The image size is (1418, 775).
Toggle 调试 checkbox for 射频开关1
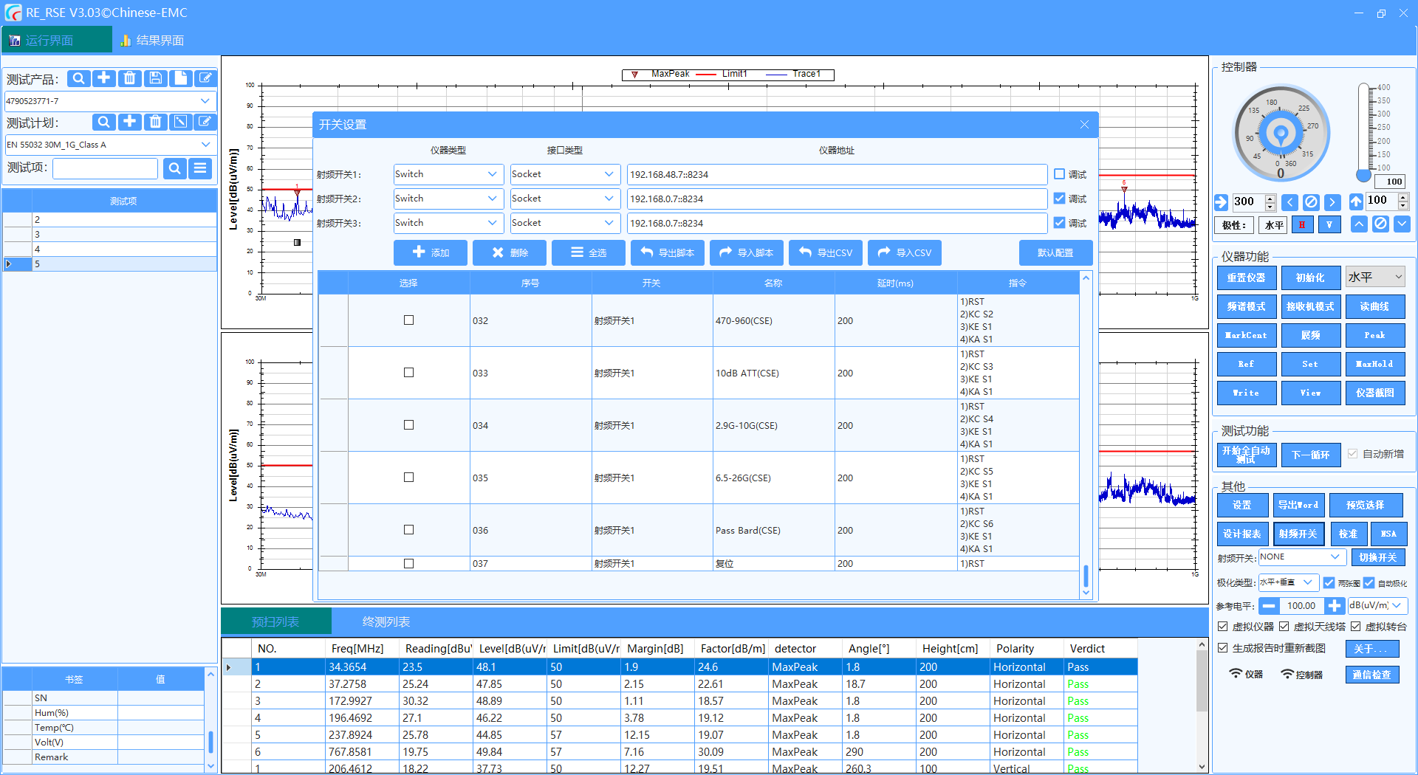pyautogui.click(x=1059, y=174)
